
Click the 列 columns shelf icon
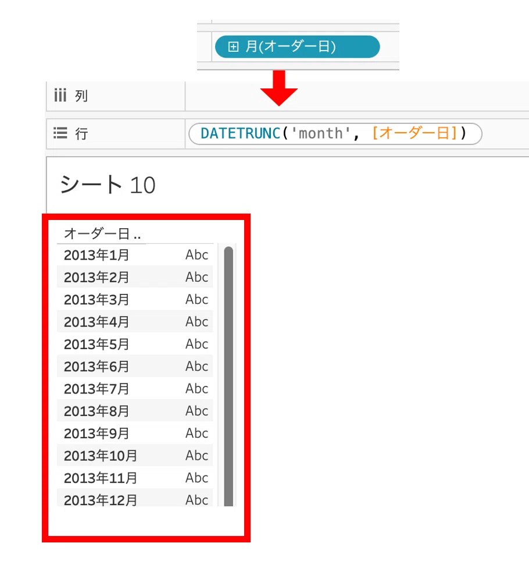60,95
